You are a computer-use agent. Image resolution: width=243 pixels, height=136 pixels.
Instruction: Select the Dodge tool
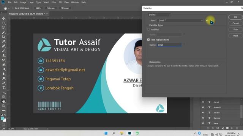coord(3,78)
